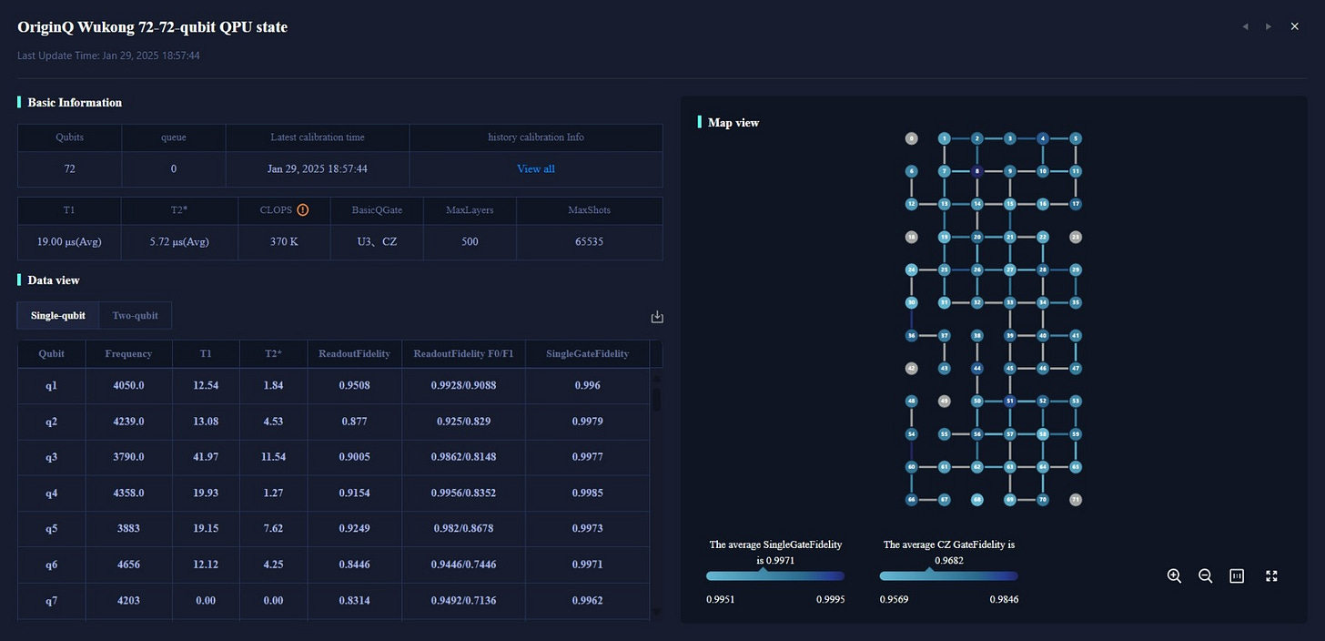Screen dimensions: 1325x641
Task: Select qubit node 27 on the map
Action: coord(1010,270)
